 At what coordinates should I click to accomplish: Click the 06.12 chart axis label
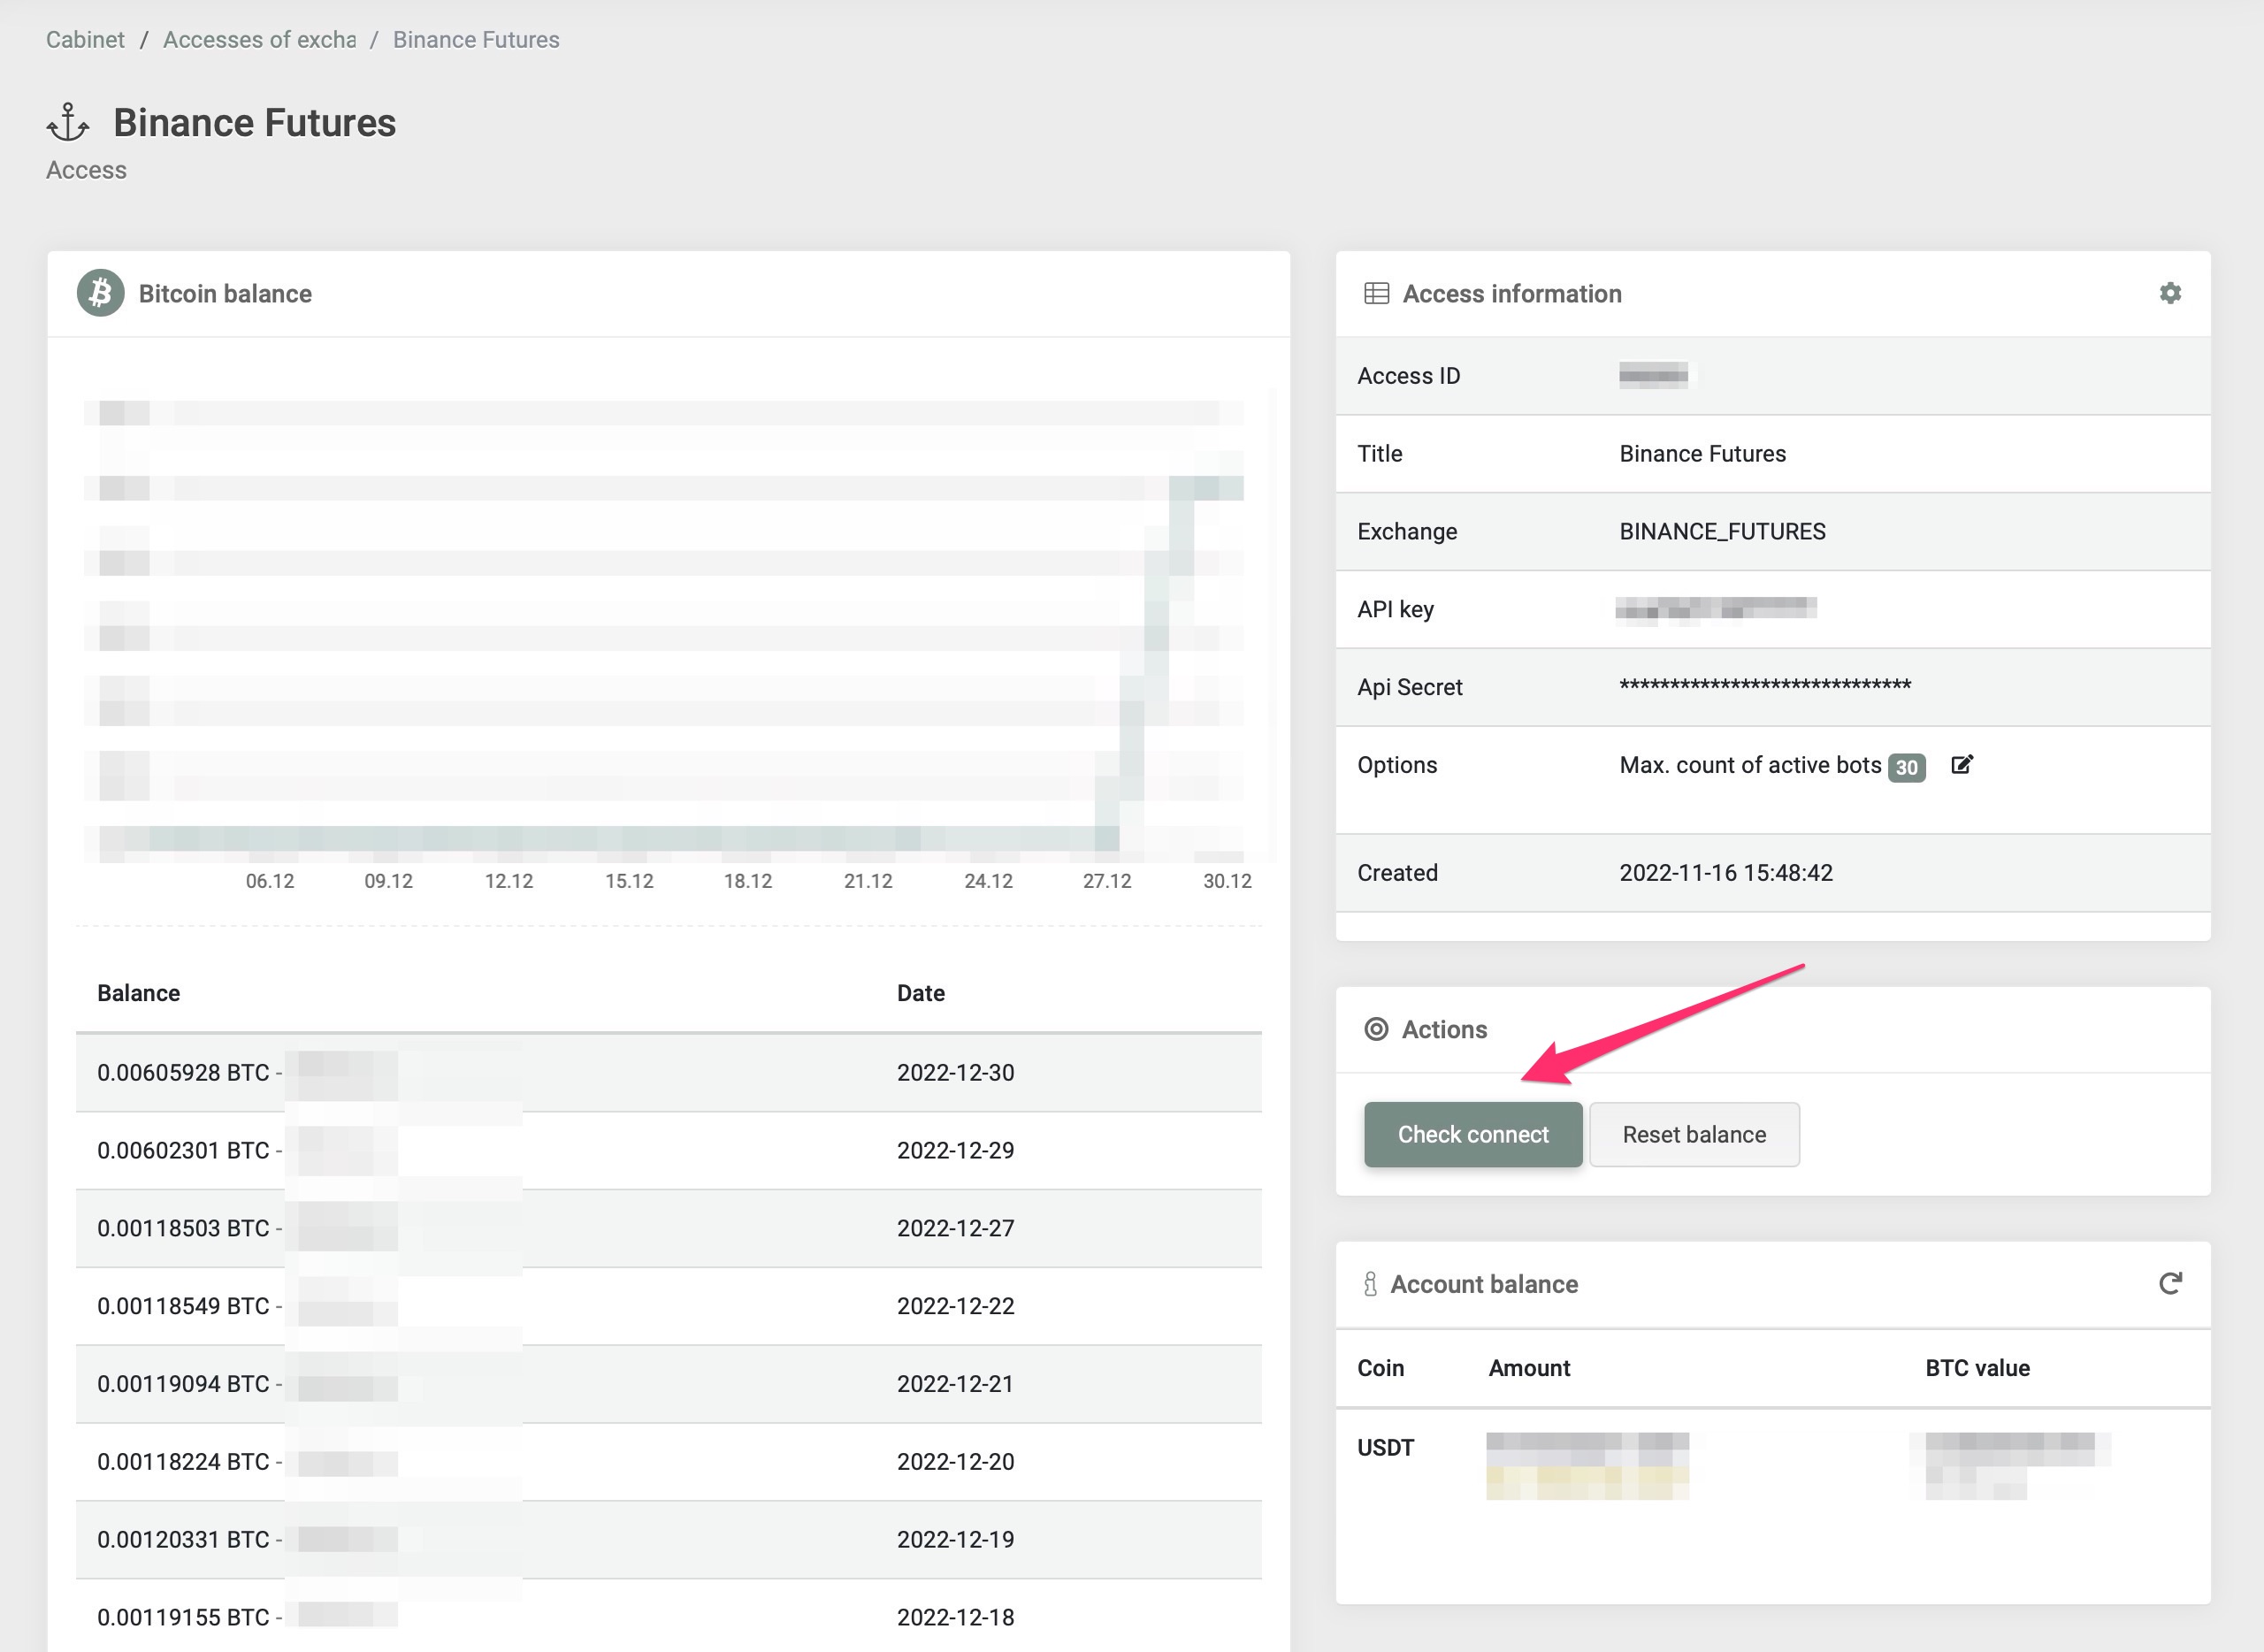click(x=270, y=881)
